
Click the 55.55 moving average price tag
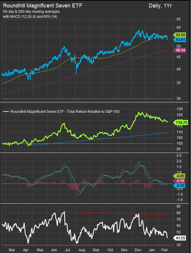[x=179, y=35]
